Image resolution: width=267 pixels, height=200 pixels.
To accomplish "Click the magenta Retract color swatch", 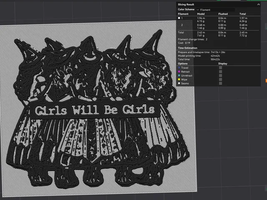I will [x=179, y=72].
